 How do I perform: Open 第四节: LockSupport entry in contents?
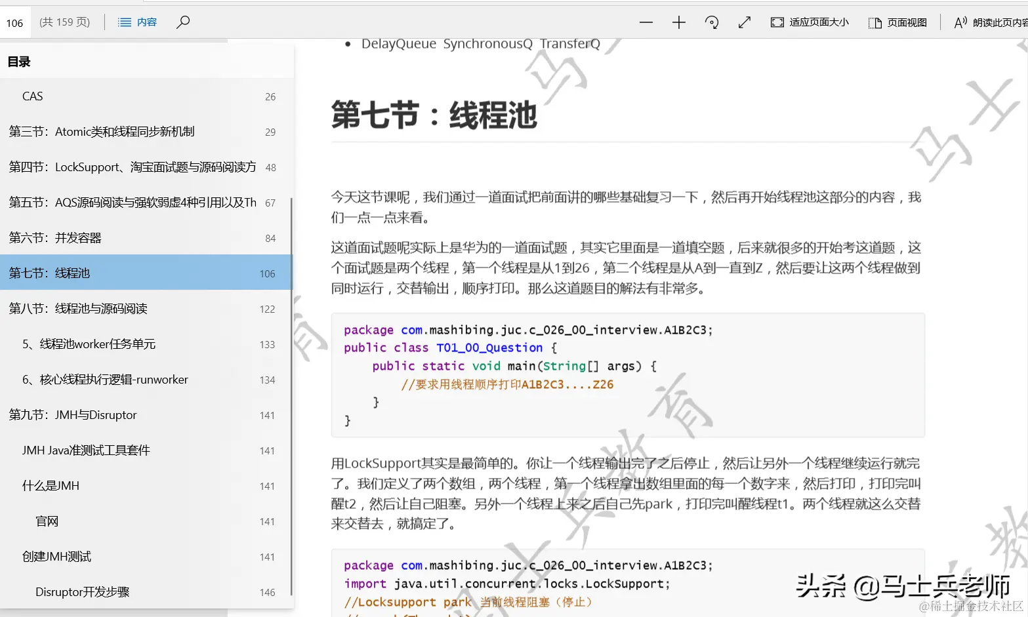(147, 167)
